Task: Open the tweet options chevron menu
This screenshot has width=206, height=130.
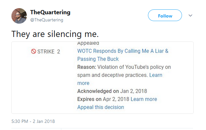Action: tap(191, 16)
